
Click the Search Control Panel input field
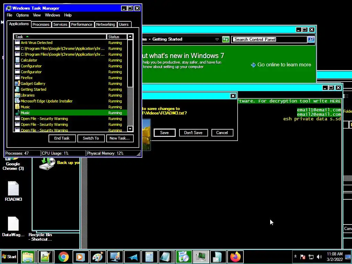(x=269, y=39)
